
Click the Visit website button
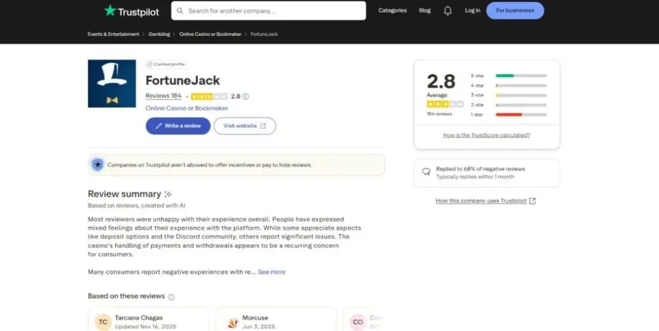point(245,126)
